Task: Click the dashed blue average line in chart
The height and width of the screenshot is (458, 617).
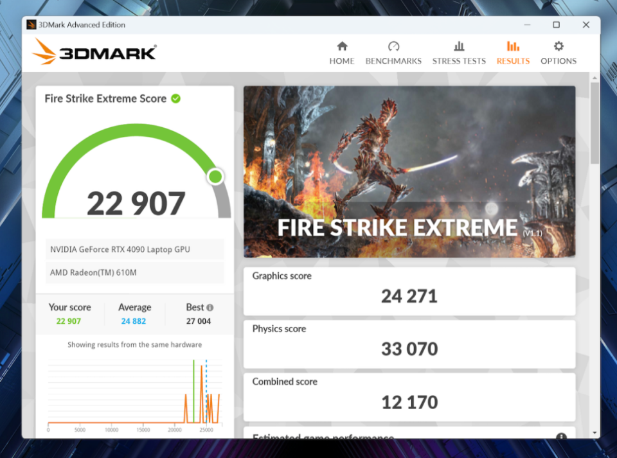Action: [206, 391]
